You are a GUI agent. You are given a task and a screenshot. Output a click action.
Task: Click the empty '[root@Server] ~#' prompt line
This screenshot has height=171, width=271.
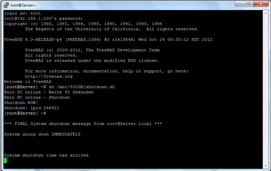pyautogui.click(x=25, y=113)
